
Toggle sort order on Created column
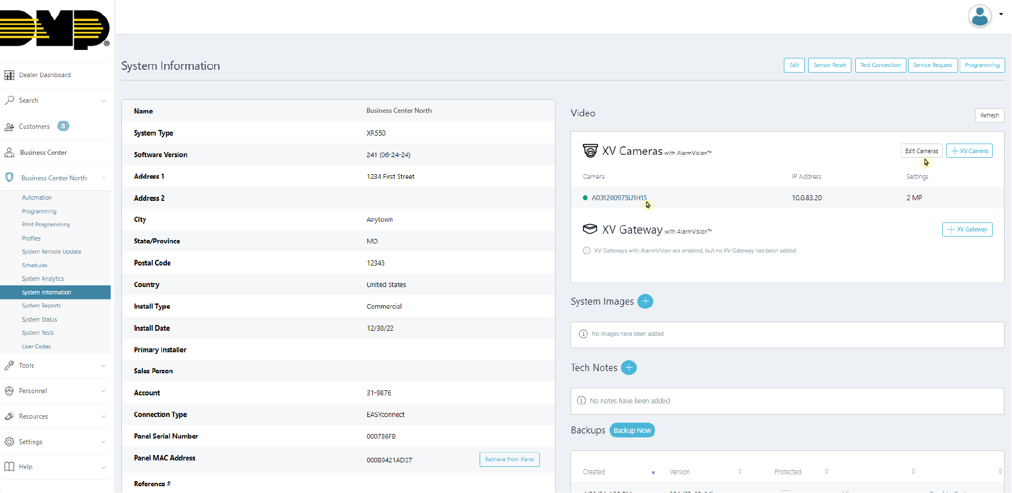653,472
